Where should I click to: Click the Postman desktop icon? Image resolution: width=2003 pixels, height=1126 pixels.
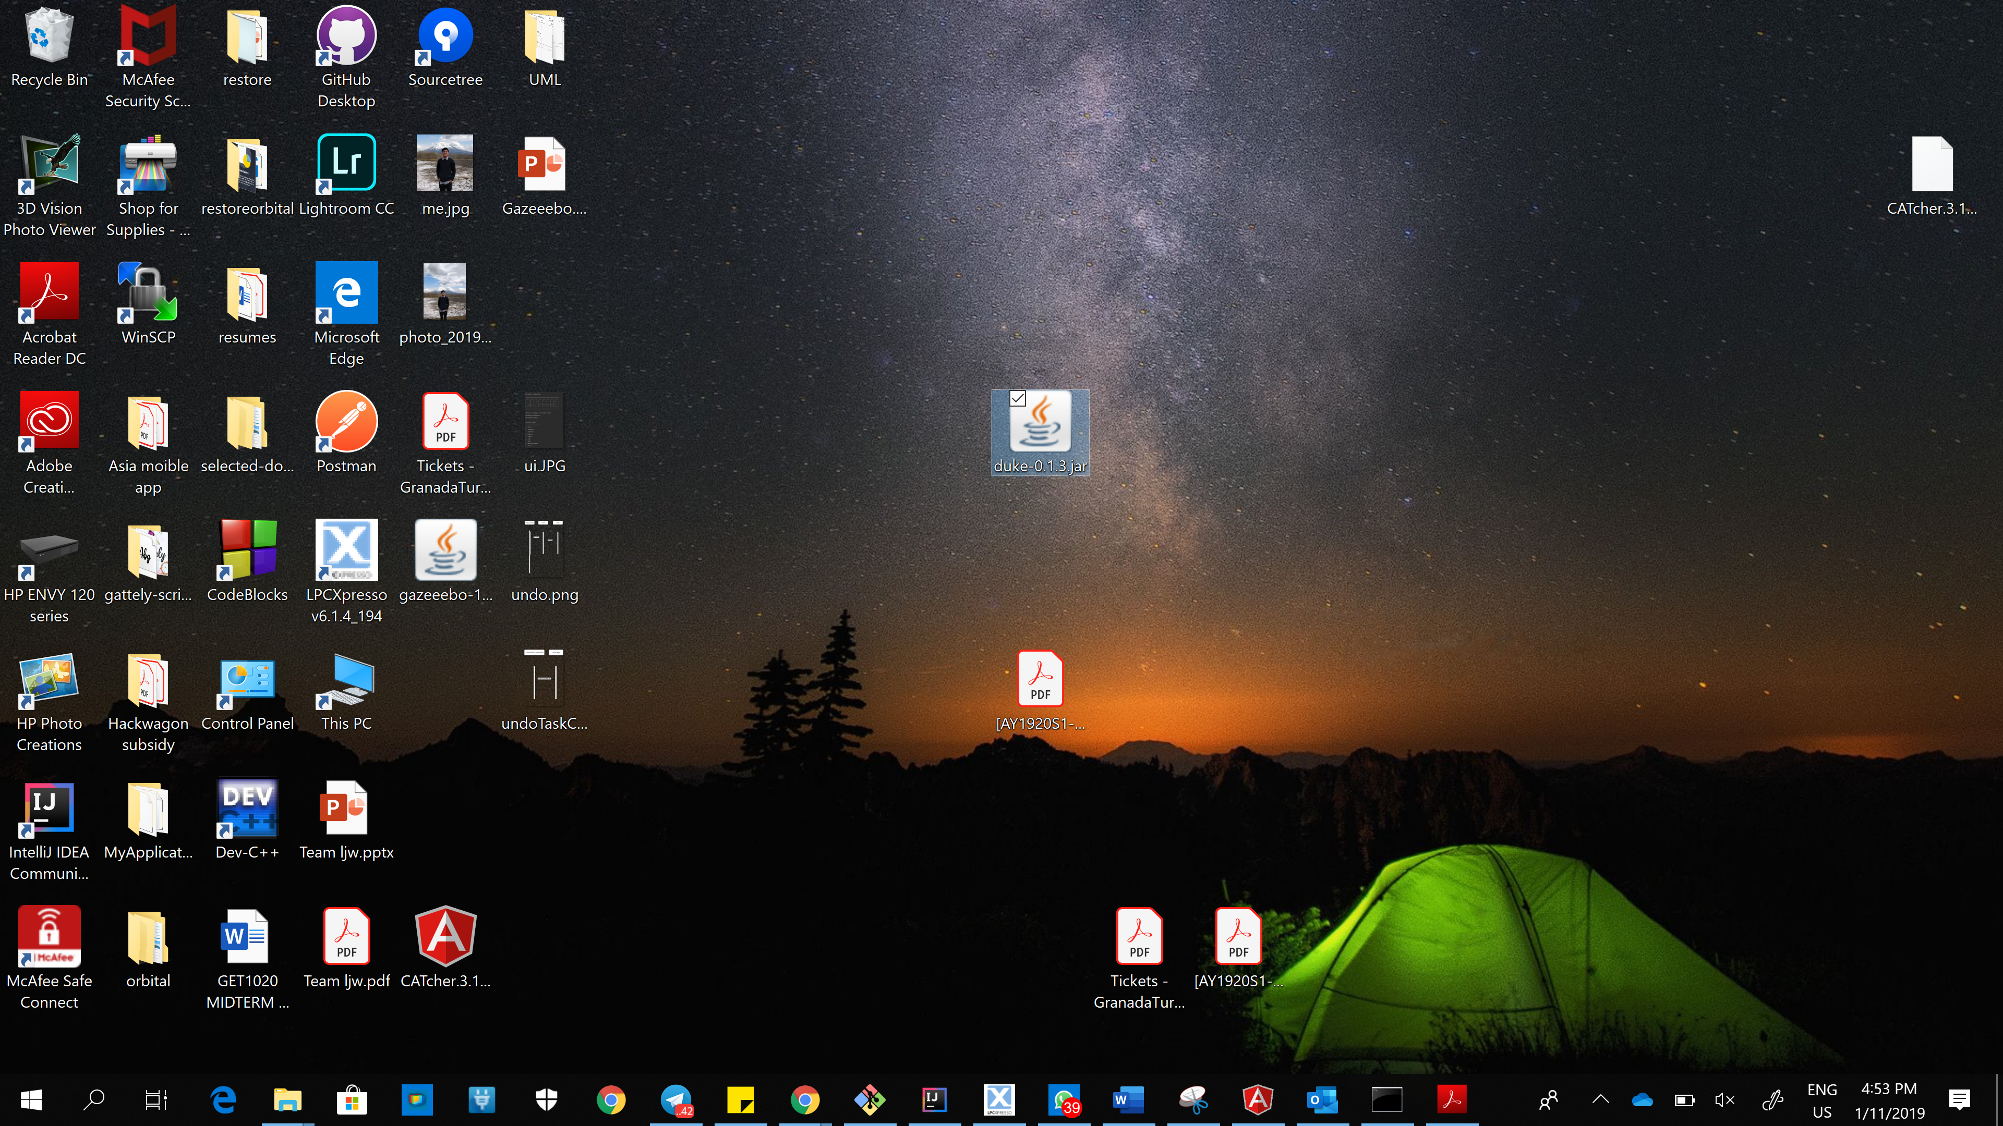coord(346,422)
